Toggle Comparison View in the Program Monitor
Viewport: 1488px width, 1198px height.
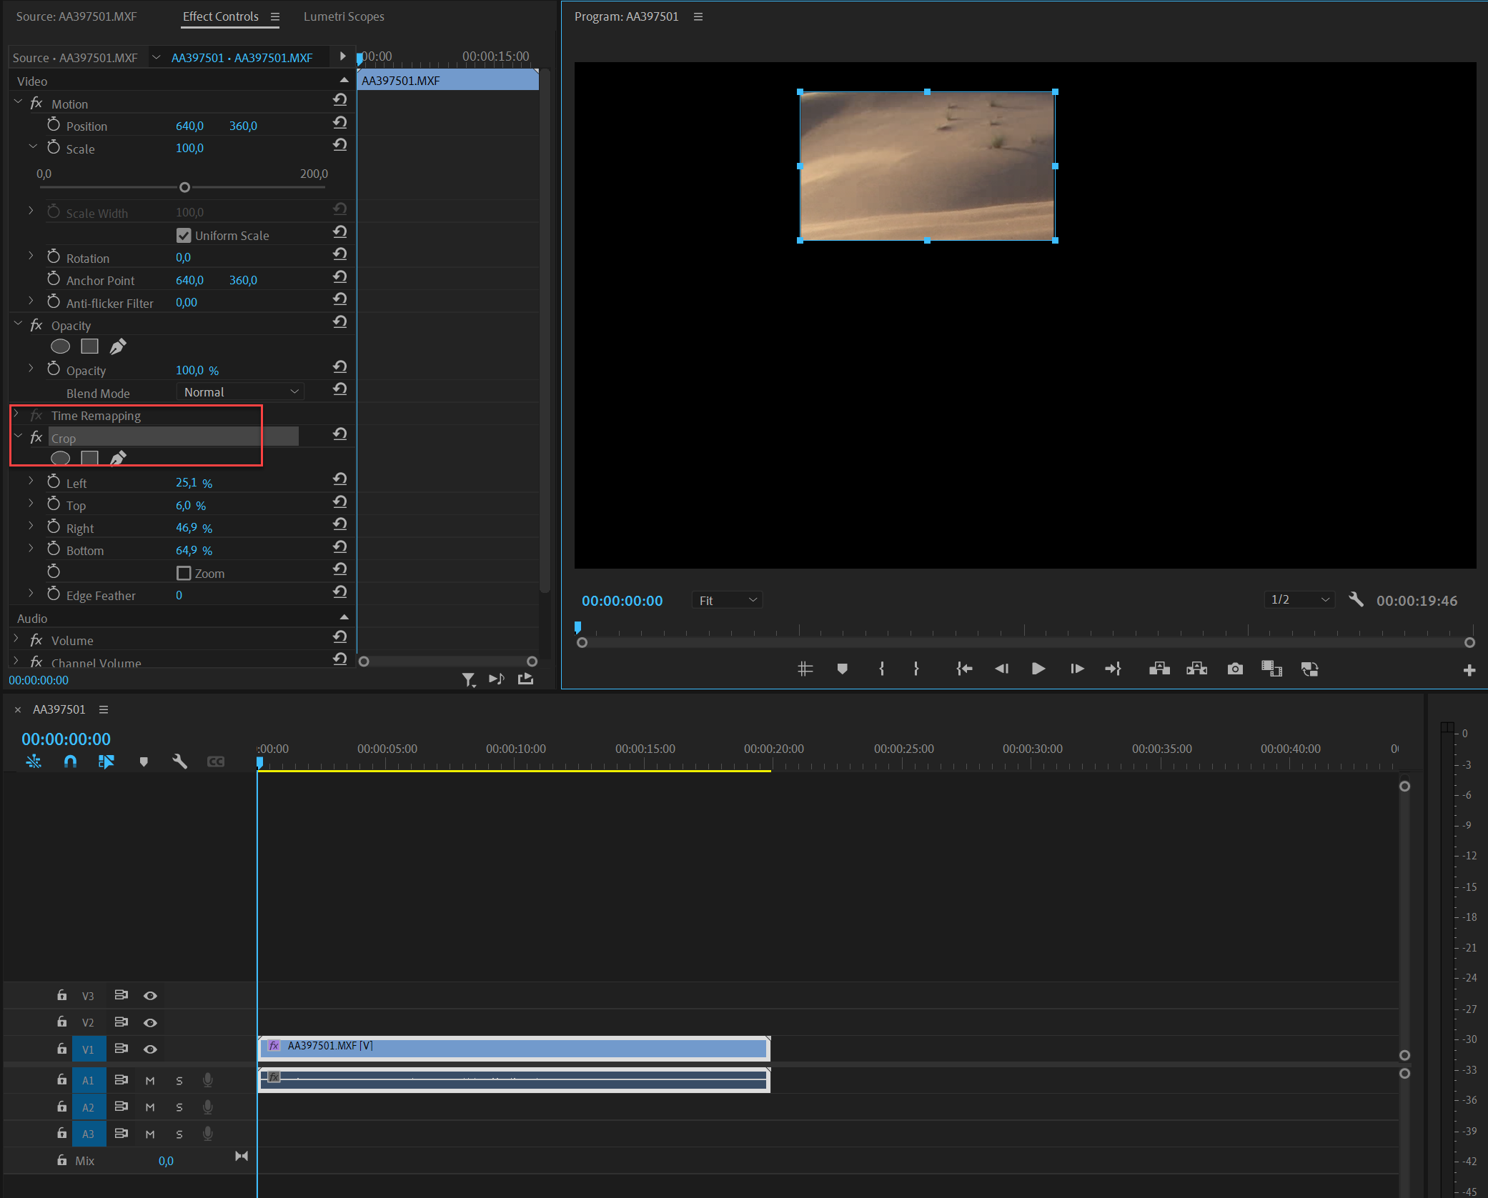1271,669
